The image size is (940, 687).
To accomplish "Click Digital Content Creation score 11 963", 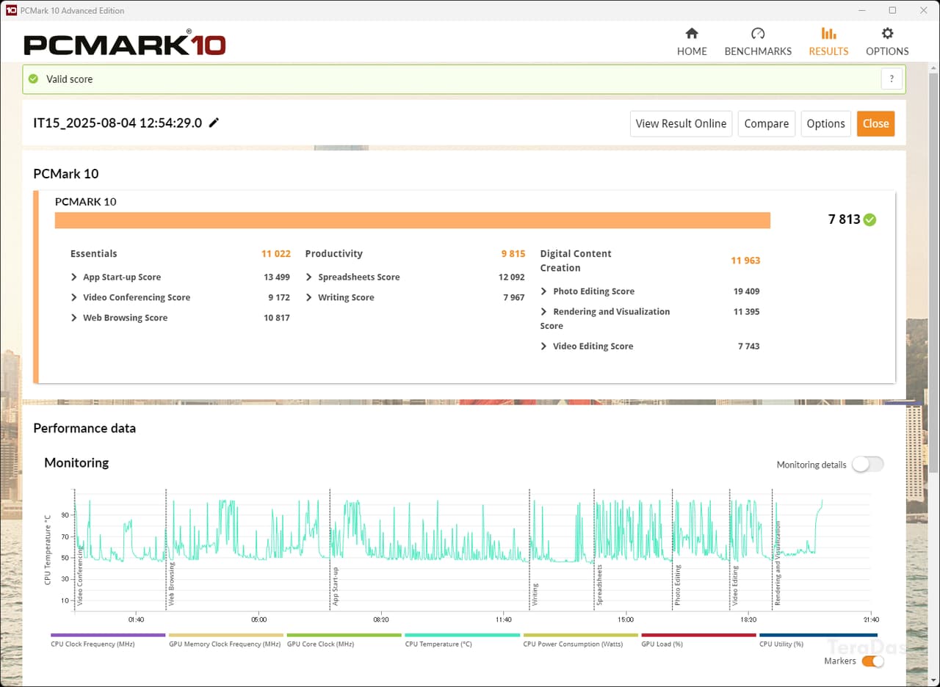I will tap(745, 261).
